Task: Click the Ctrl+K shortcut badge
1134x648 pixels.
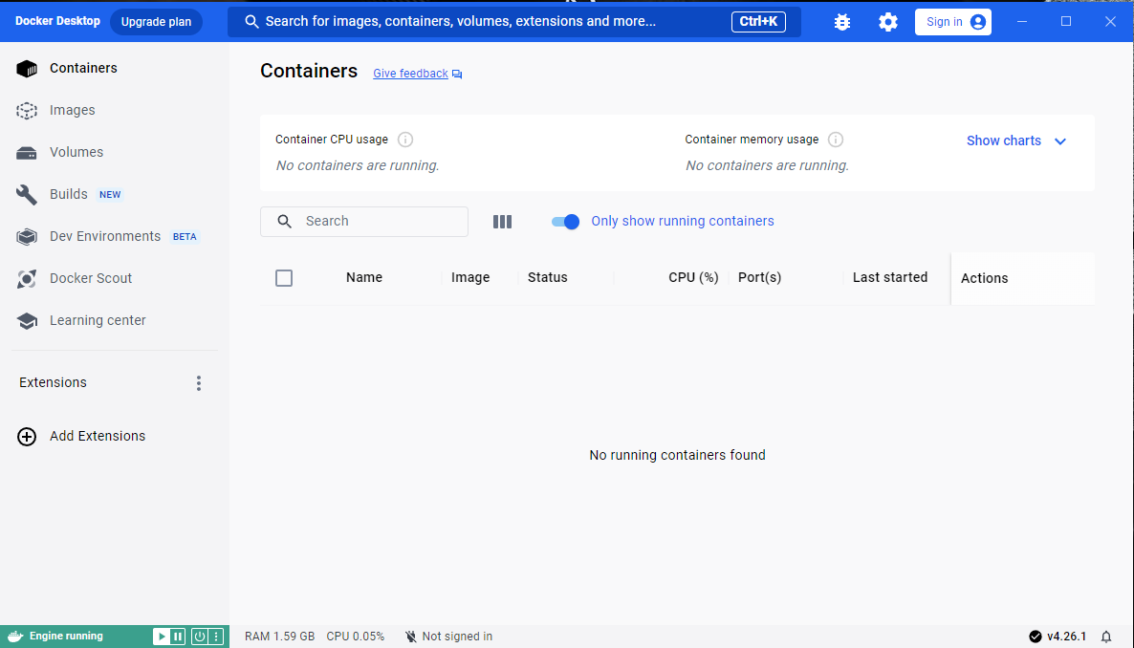Action: (x=758, y=22)
